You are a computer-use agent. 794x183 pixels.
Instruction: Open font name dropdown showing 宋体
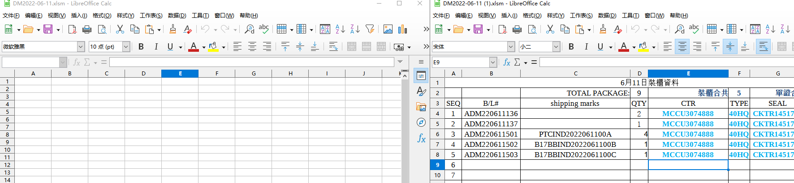[511, 46]
